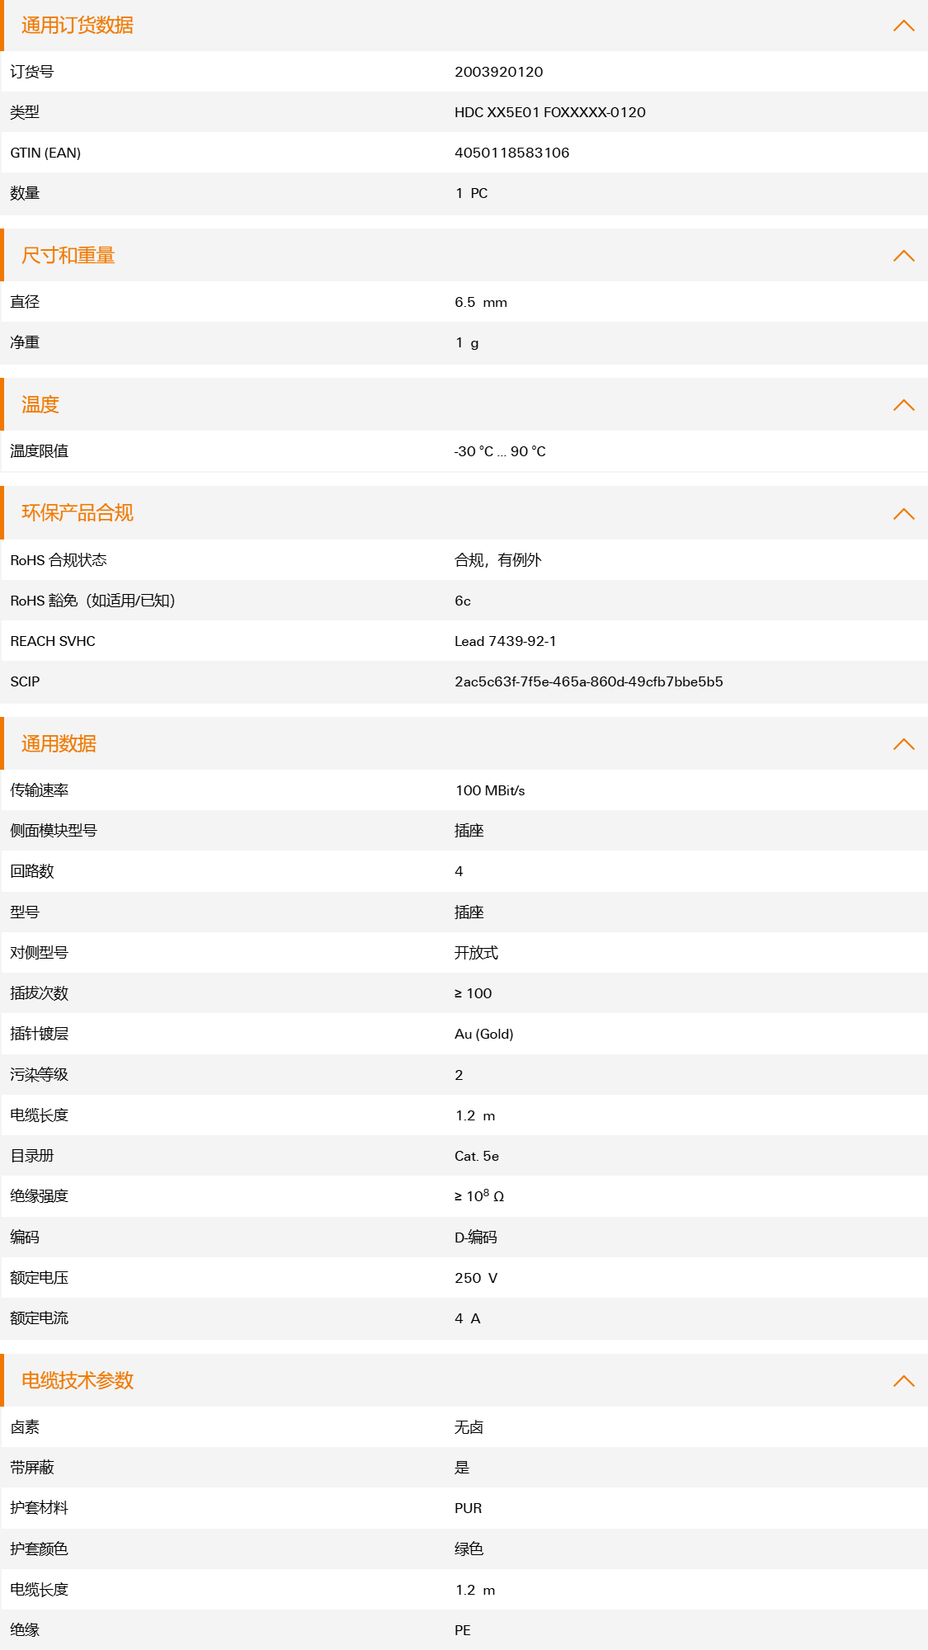Click the 尺寸和重量 section header
This screenshot has height=1650, width=928.
coord(464,256)
